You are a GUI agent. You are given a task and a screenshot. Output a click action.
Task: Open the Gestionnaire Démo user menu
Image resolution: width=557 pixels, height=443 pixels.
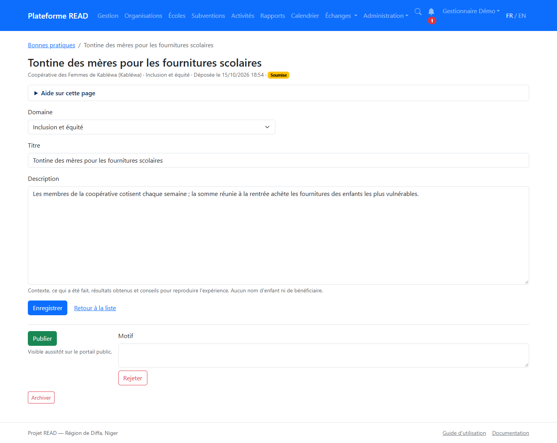[471, 11]
